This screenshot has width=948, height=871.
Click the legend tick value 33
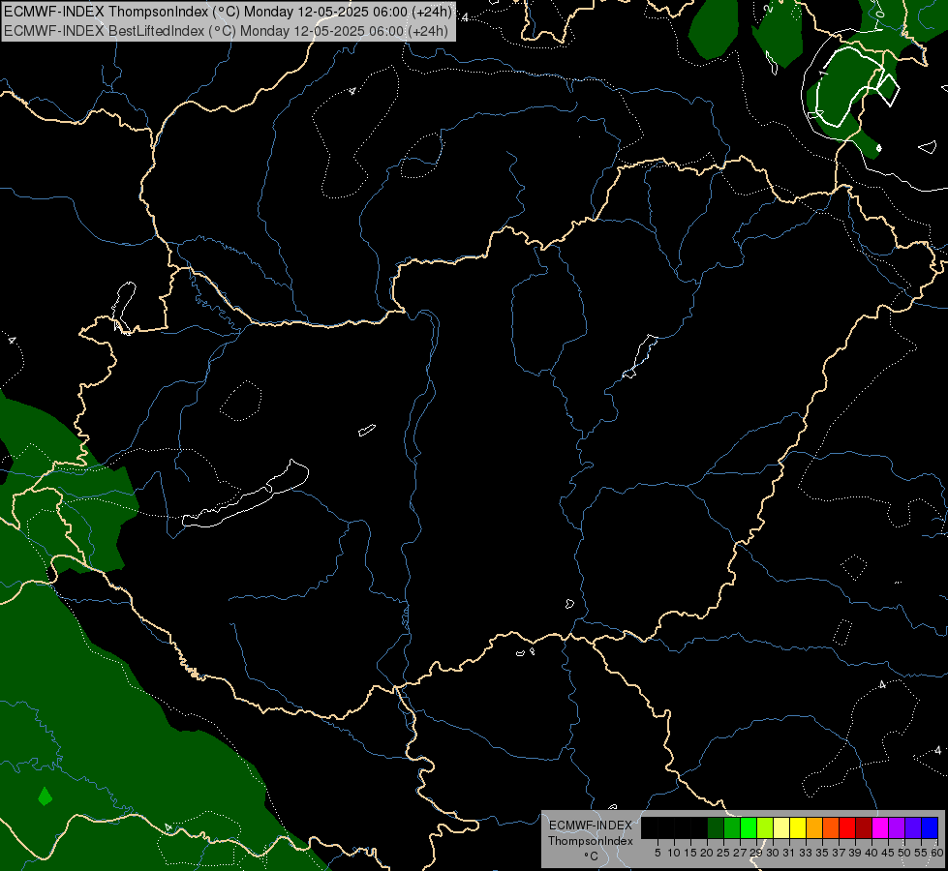pyautogui.click(x=806, y=853)
